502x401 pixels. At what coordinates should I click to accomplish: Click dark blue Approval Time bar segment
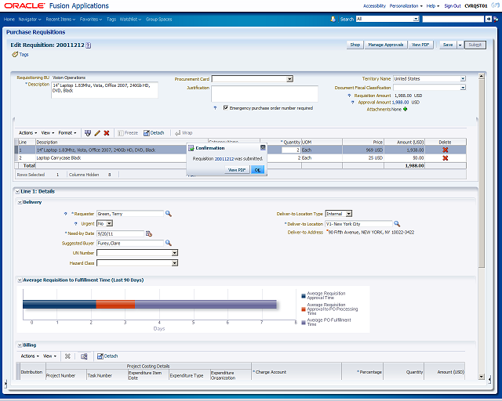coord(60,304)
